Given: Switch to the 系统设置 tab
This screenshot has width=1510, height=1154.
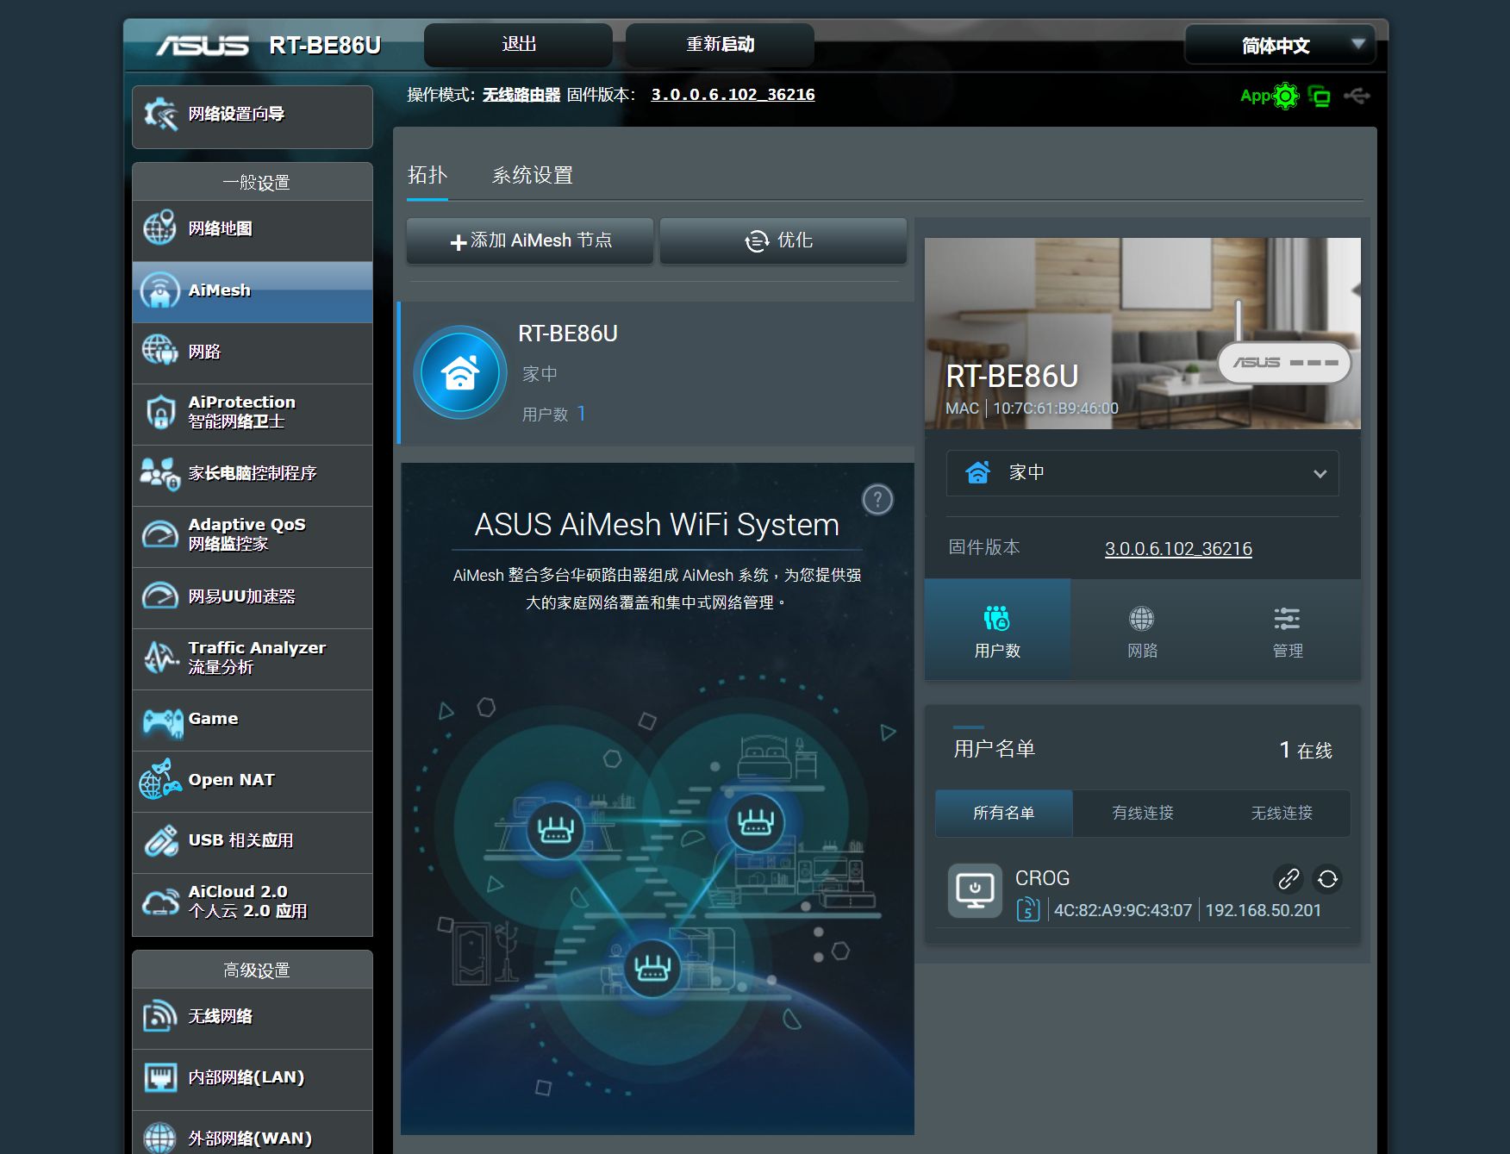Looking at the screenshot, I should click(533, 176).
